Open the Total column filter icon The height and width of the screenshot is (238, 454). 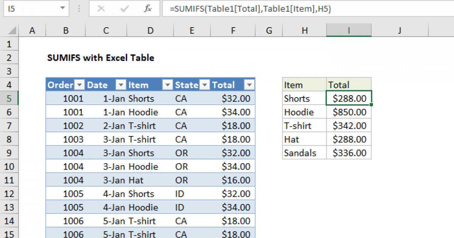pyautogui.click(x=249, y=85)
